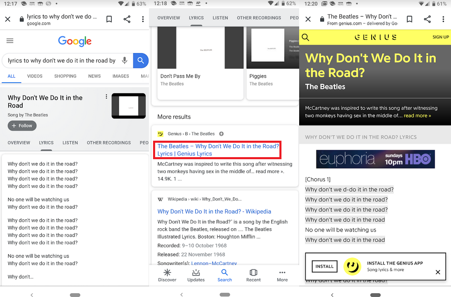Tap the voice search microphone icon
The height and width of the screenshot is (297, 451).
(x=125, y=60)
